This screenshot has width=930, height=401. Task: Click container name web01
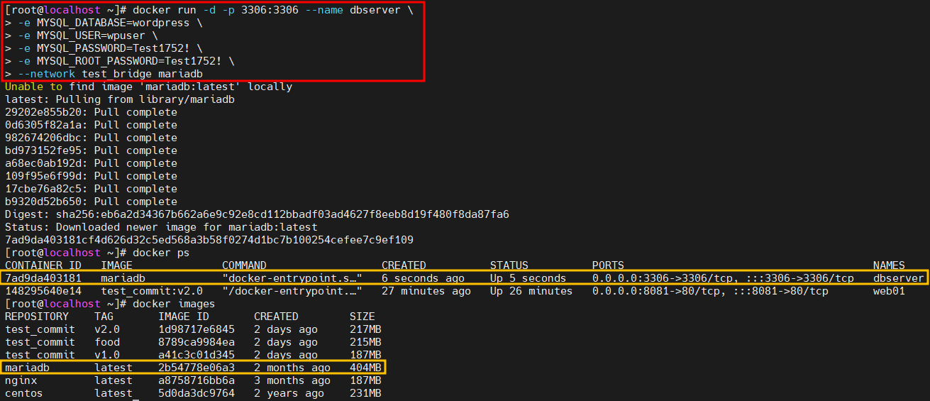(x=889, y=291)
